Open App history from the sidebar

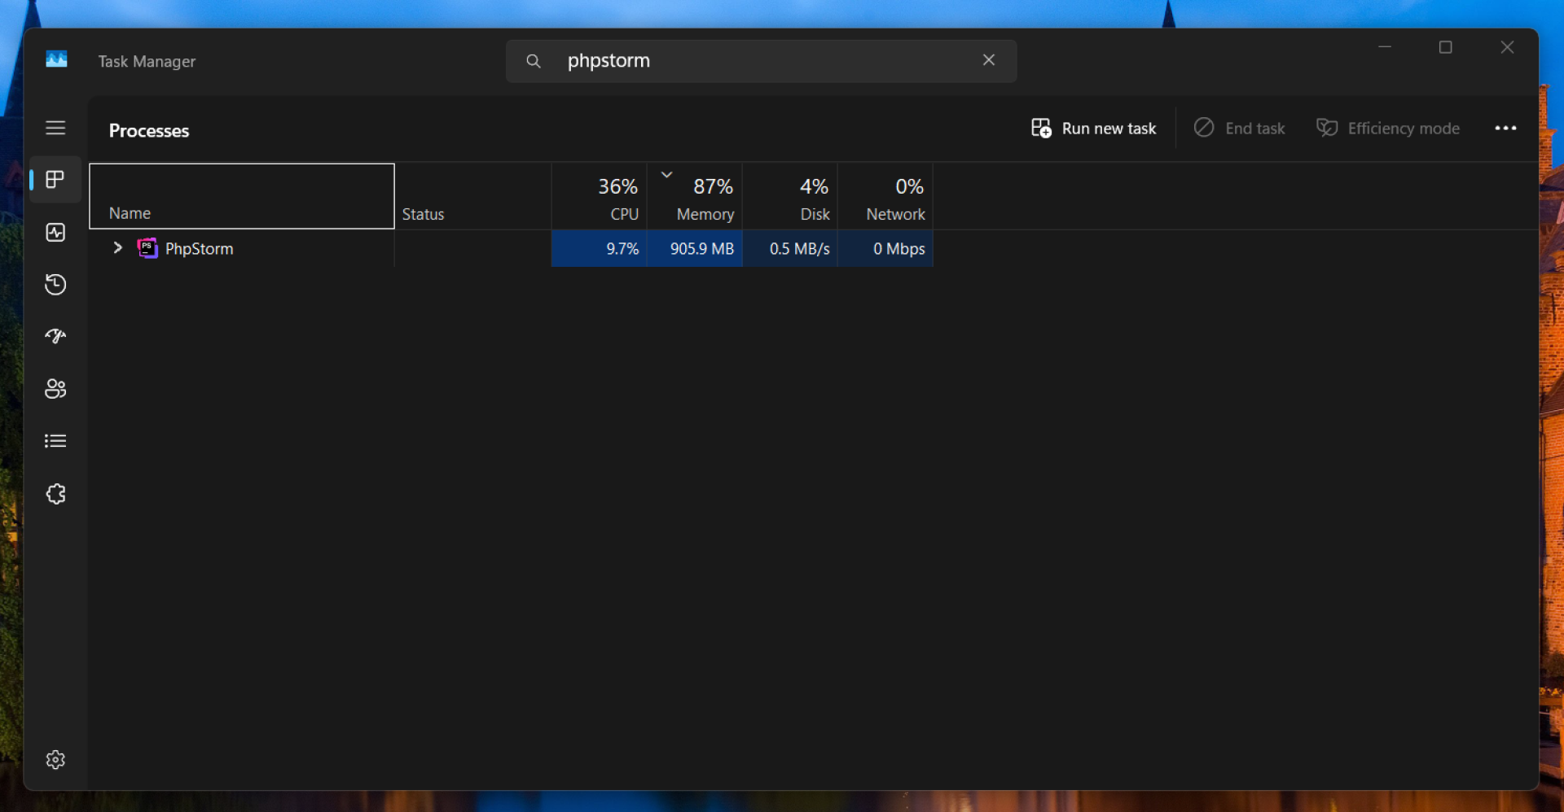55,285
